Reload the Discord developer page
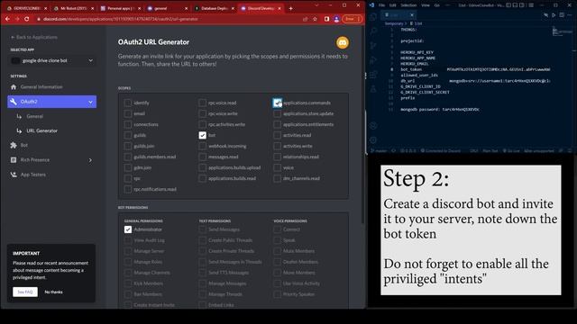This screenshot has height=324, width=577. [x=27, y=19]
